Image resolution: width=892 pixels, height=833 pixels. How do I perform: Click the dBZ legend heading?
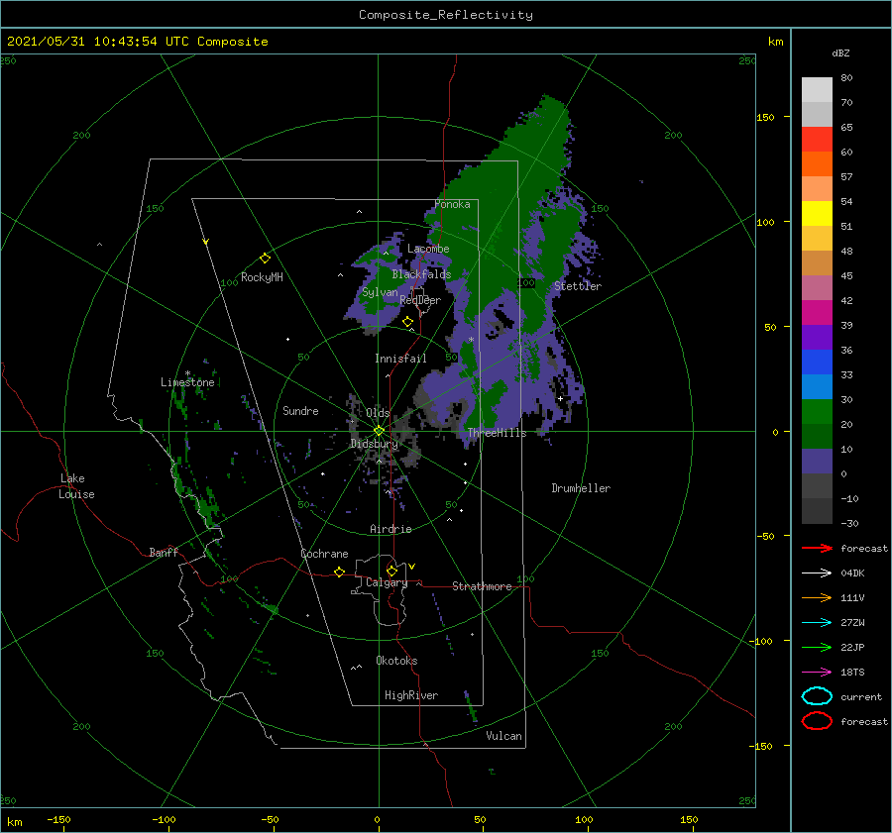[x=840, y=52]
